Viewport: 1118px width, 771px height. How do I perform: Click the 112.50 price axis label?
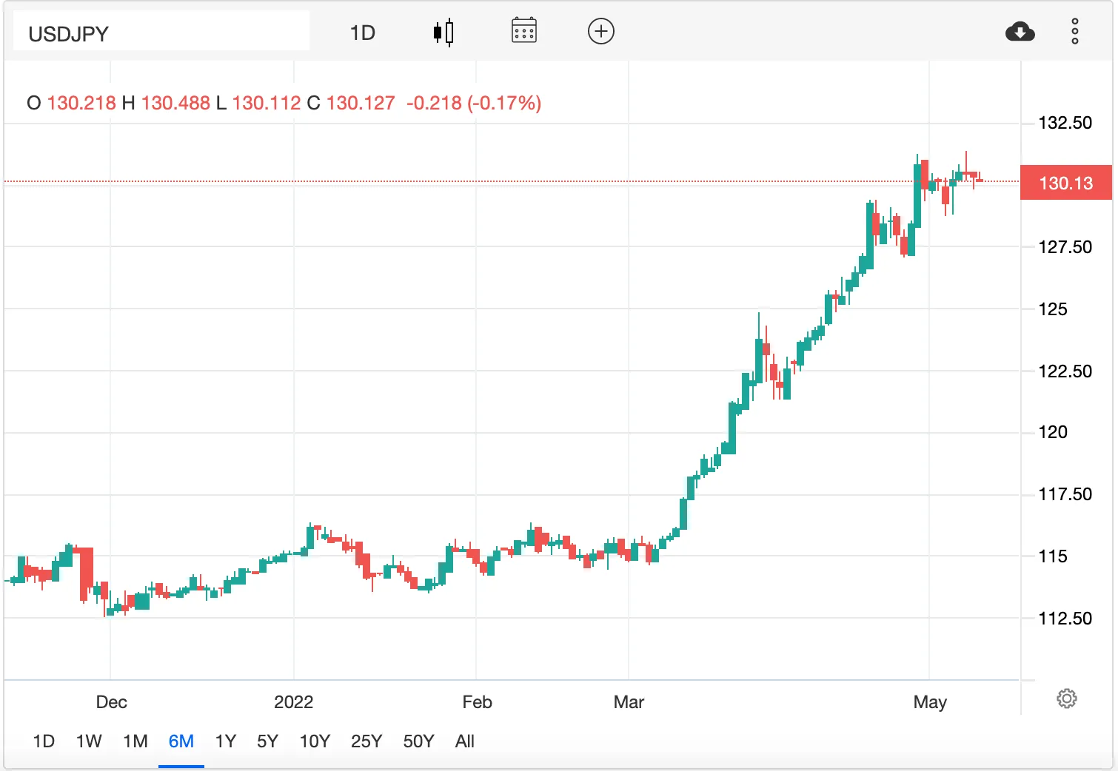coord(1065,619)
